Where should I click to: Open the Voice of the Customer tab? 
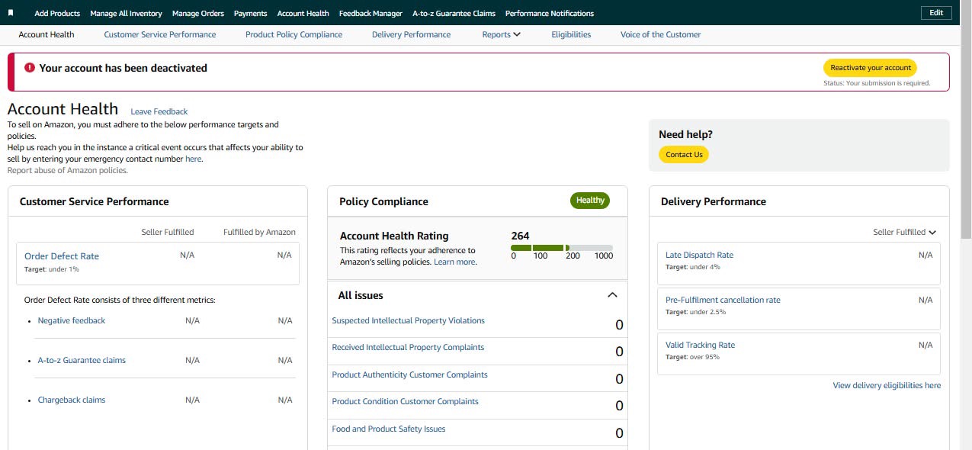(x=660, y=34)
